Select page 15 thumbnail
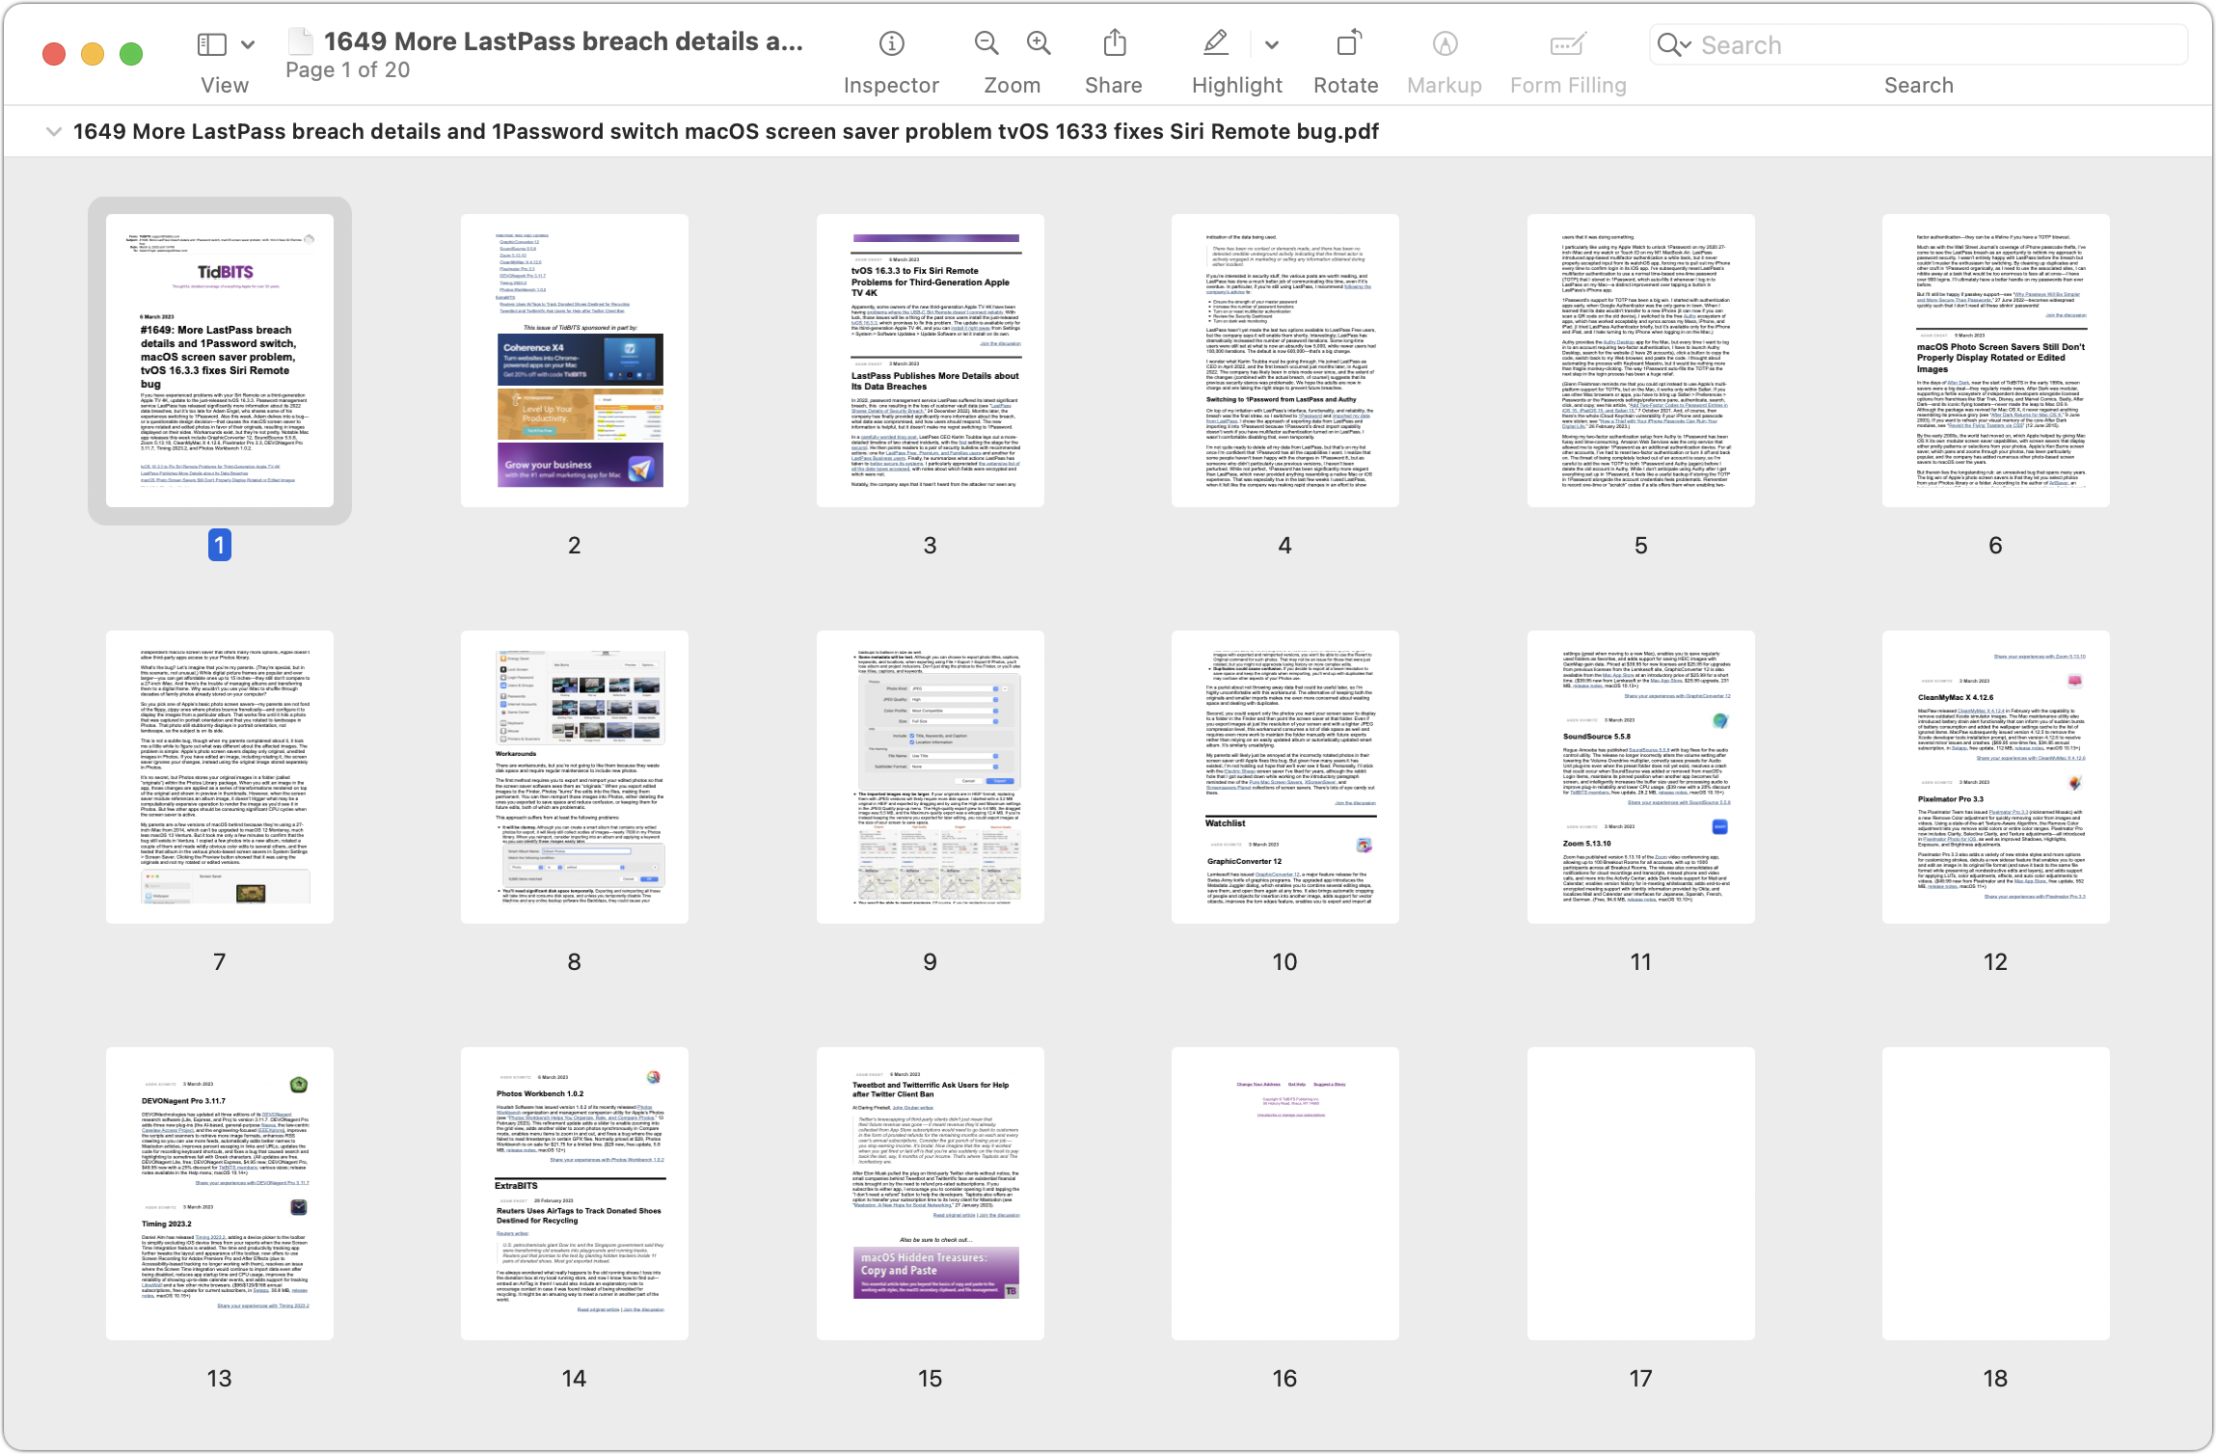2216x1454 pixels. pyautogui.click(x=930, y=1194)
